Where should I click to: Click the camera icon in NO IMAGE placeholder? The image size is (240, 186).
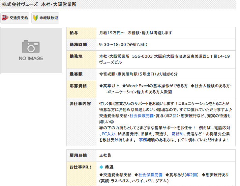(31, 47)
